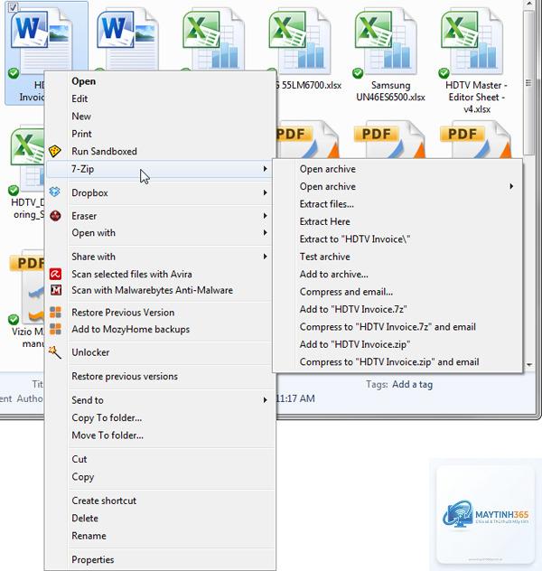Click the Malwarebytes icon in the menu
This screenshot has height=571, width=542.
click(x=55, y=290)
